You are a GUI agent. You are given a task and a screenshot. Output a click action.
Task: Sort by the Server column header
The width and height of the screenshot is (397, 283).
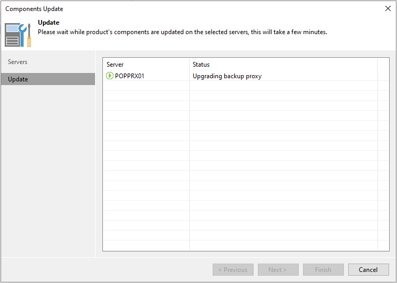pyautogui.click(x=146, y=64)
